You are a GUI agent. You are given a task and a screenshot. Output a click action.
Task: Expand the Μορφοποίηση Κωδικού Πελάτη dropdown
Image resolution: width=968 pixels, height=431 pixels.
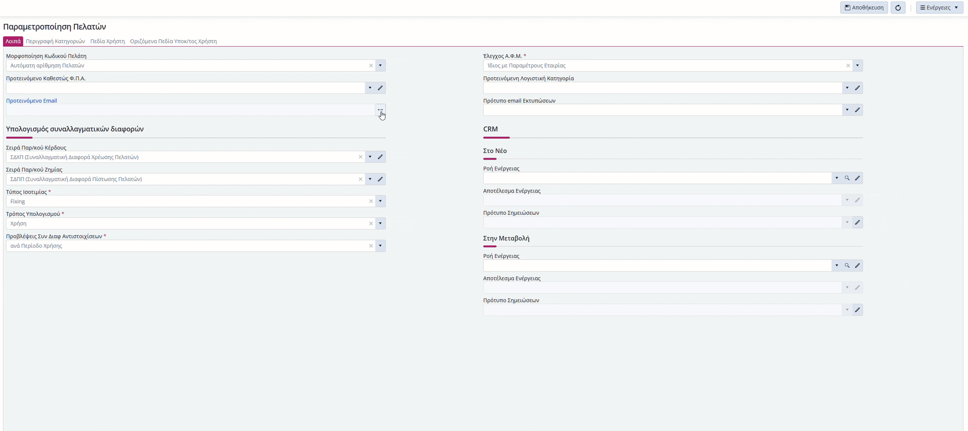tap(380, 65)
